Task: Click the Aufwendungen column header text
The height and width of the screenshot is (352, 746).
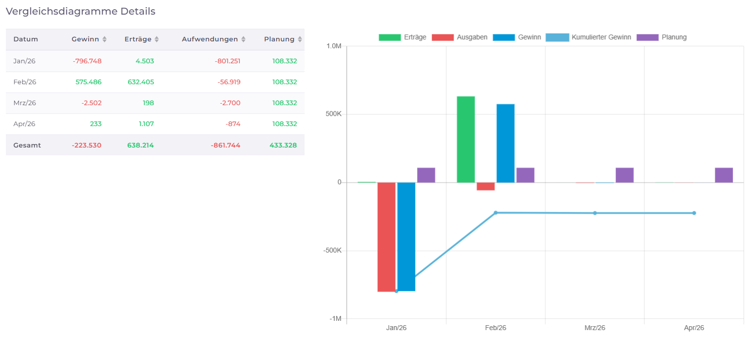Action: pyautogui.click(x=210, y=39)
